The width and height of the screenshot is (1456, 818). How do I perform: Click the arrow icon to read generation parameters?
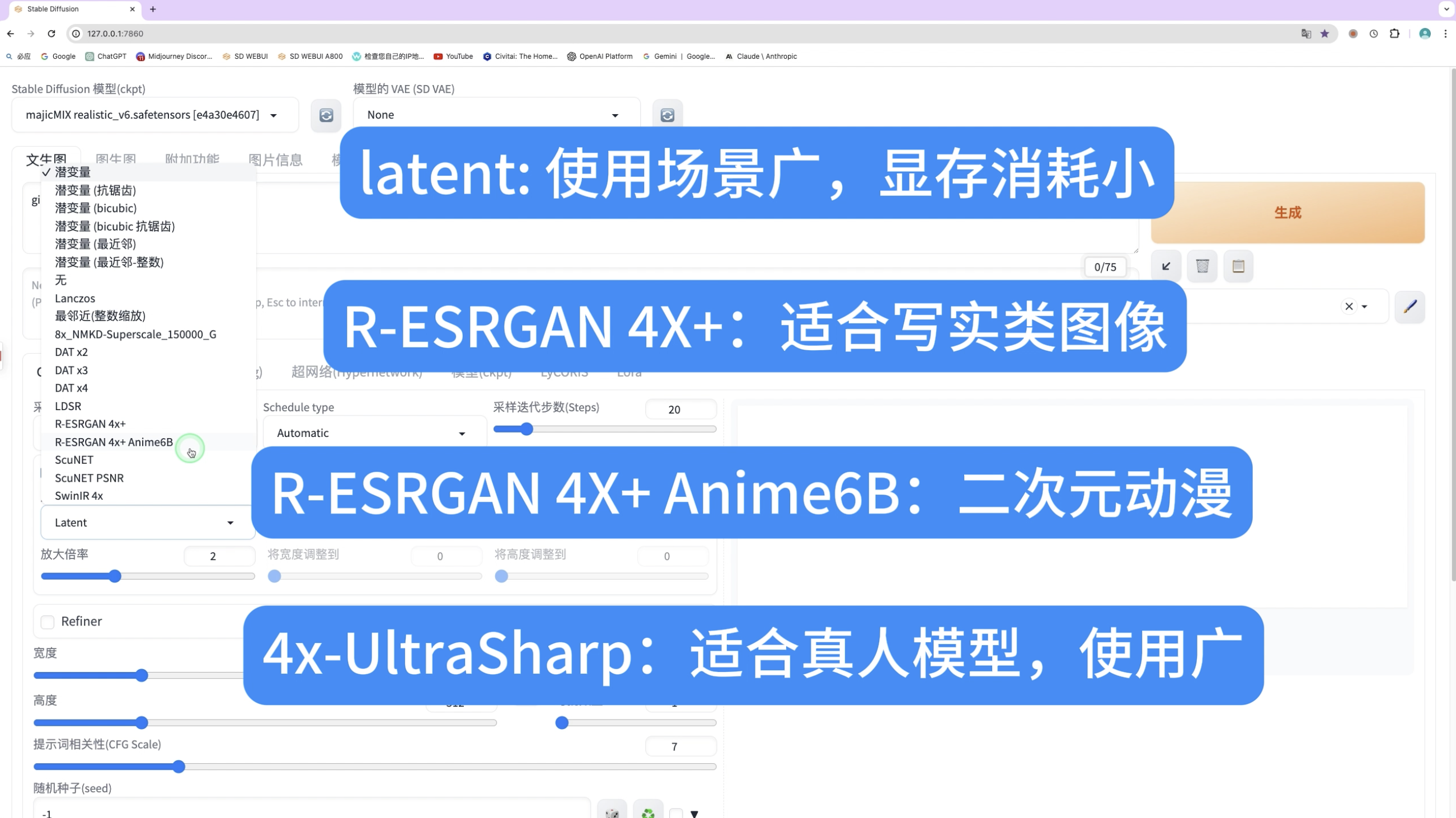pos(1166,266)
